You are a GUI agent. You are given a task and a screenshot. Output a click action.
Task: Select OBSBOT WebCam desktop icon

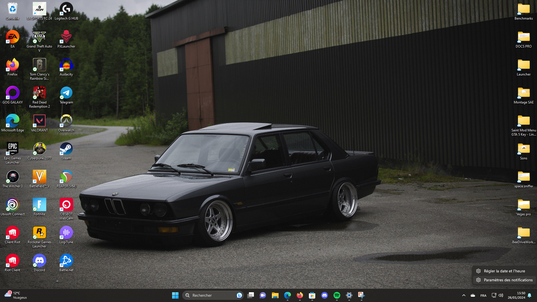pyautogui.click(x=66, y=209)
